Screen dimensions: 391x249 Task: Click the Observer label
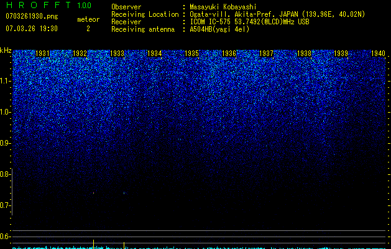[126, 7]
